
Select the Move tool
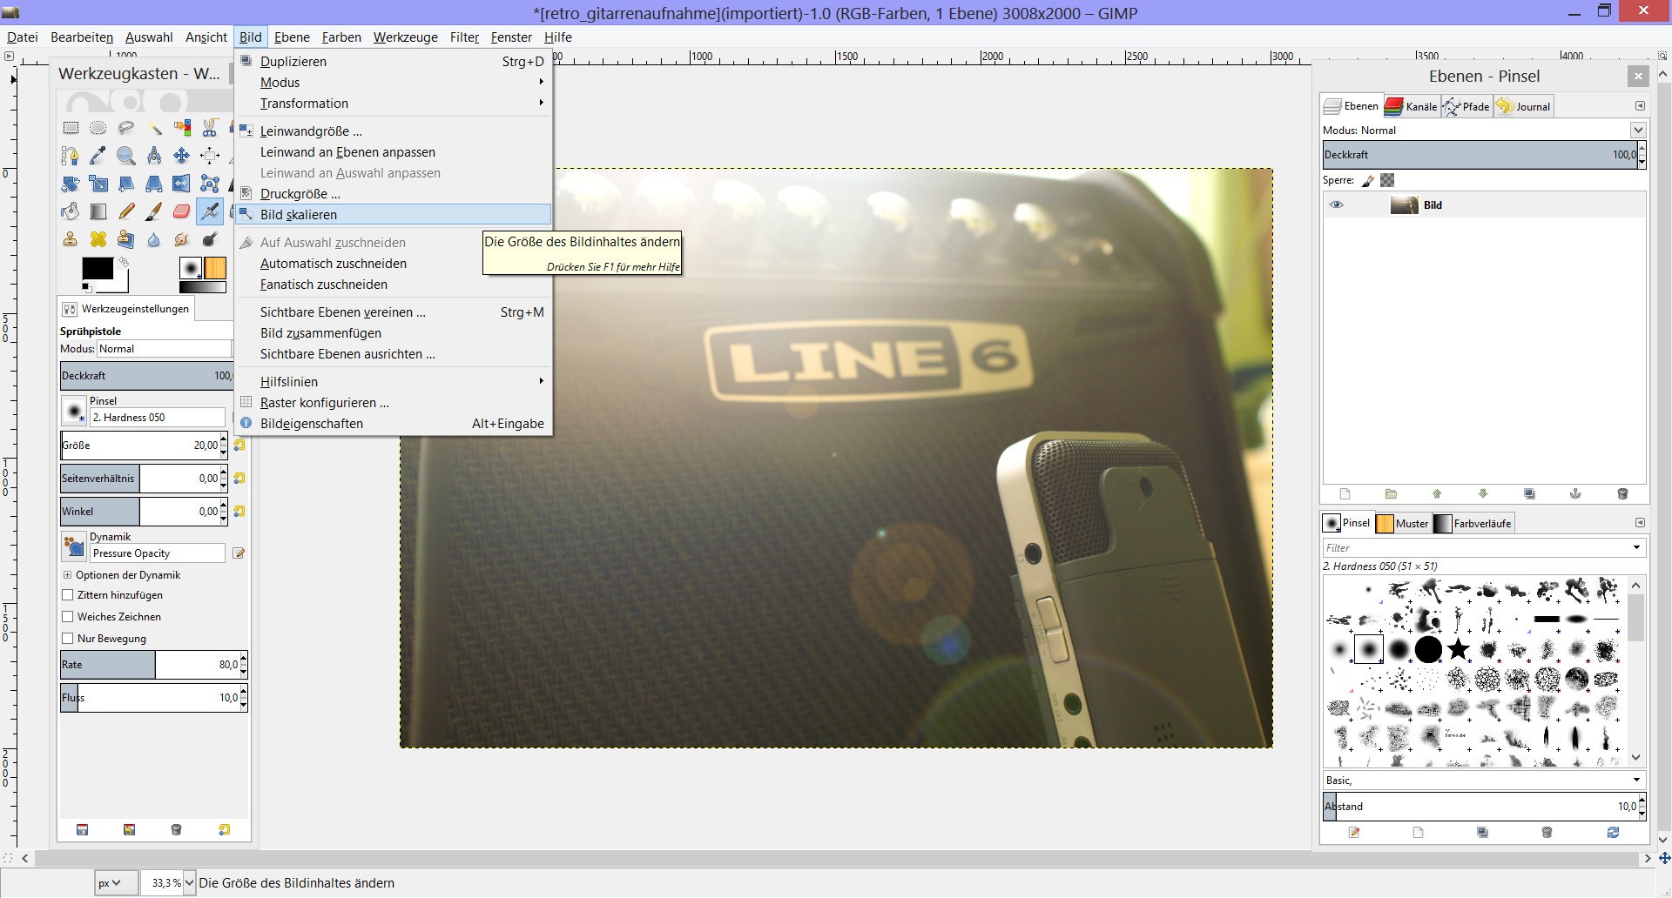tap(182, 156)
